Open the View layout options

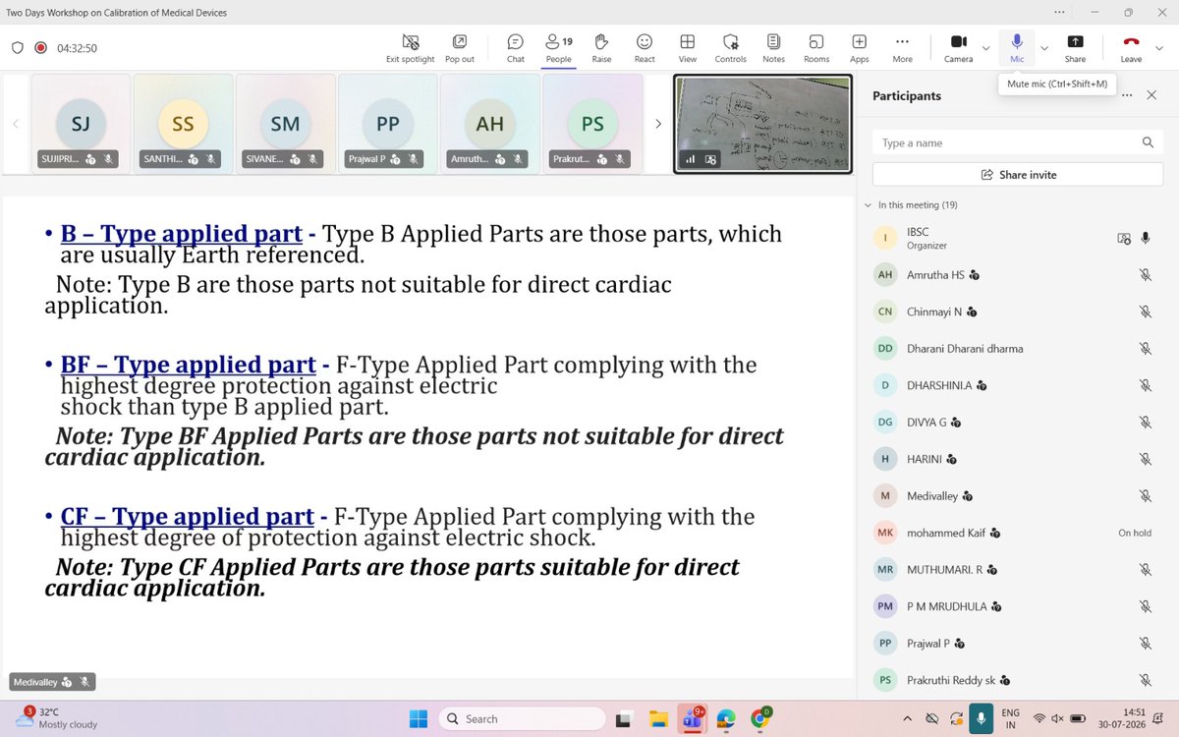tap(688, 48)
